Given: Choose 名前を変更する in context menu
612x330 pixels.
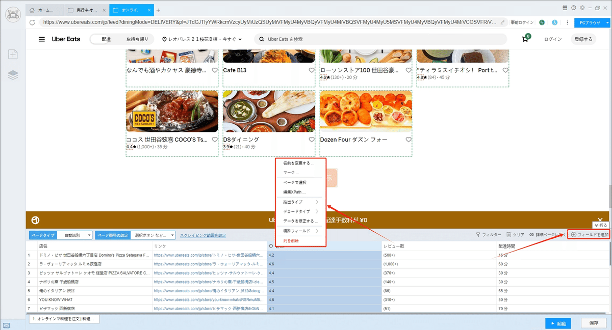Looking at the screenshot, I should coord(300,163).
